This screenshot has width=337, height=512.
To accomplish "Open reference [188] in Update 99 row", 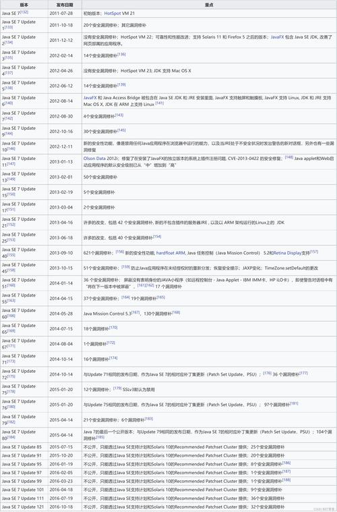I will [x=286, y=480].
